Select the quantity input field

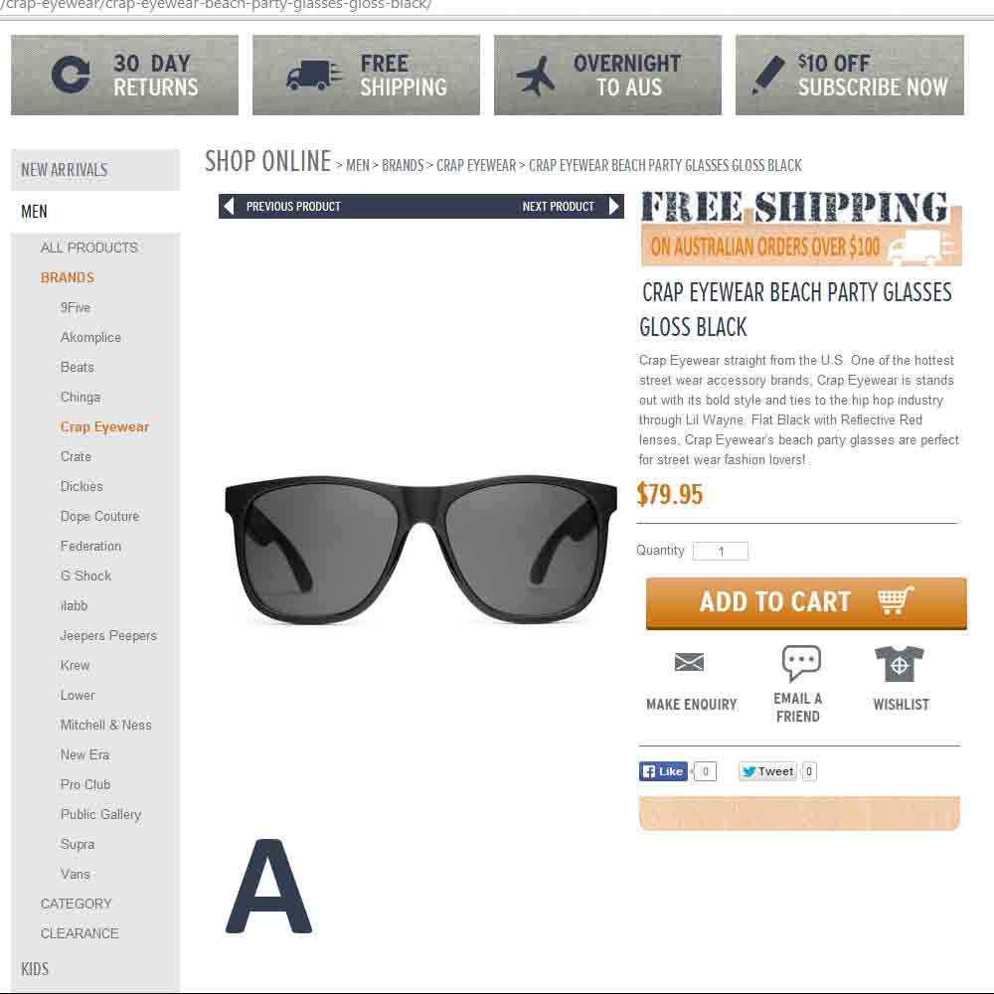(720, 551)
